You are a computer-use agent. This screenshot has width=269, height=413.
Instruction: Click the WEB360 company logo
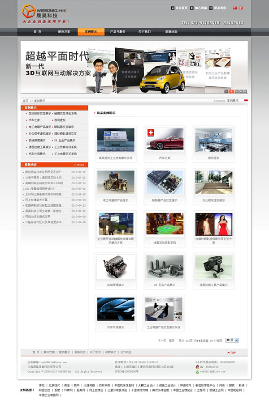point(46,13)
